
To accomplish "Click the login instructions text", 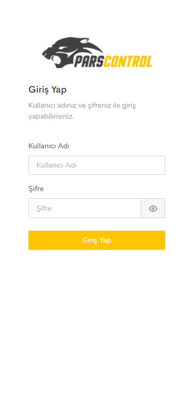I will 82,111.
